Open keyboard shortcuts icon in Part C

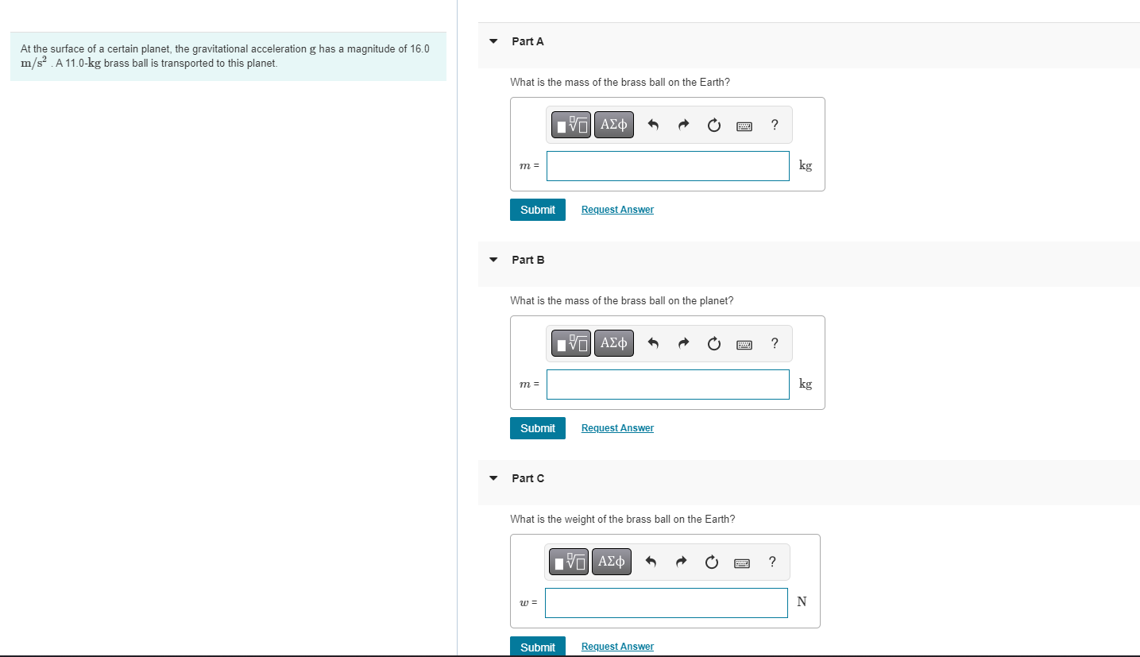742,562
